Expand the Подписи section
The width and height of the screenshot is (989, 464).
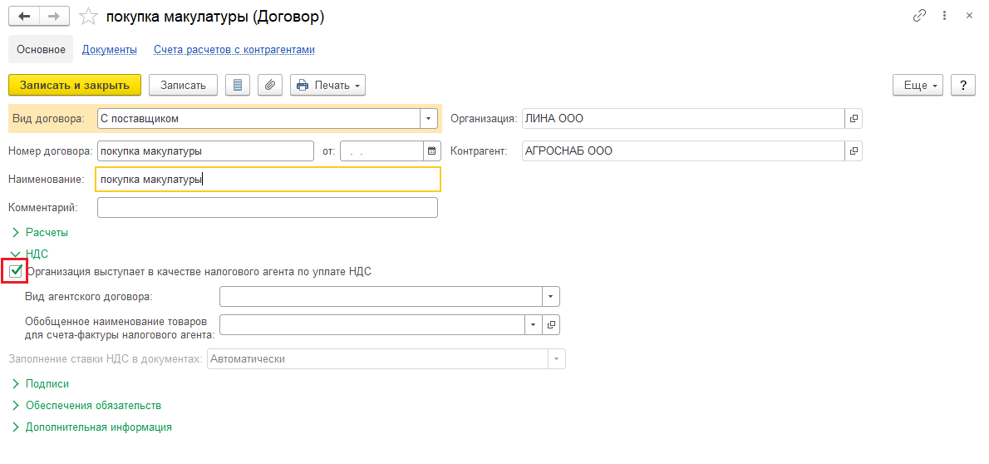click(x=47, y=384)
